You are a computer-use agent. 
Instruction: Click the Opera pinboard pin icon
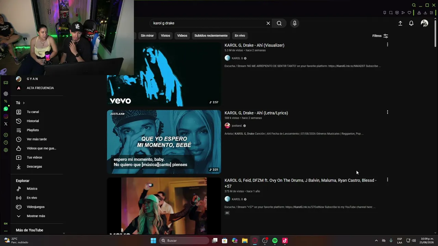pos(385,13)
